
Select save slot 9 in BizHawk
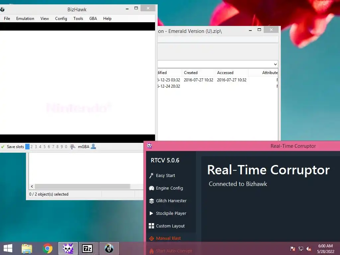tap(62, 147)
